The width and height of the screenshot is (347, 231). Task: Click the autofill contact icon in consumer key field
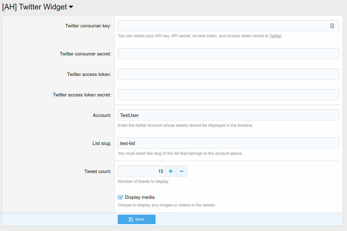click(332, 26)
